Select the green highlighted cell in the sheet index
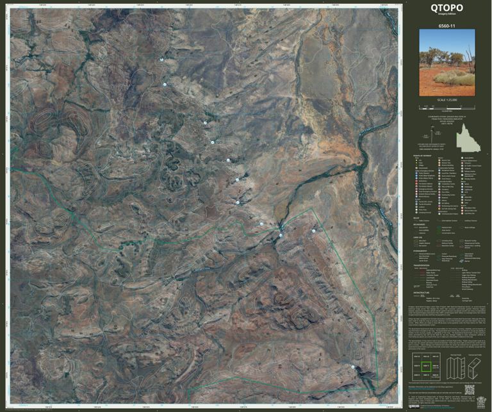 (427, 367)
